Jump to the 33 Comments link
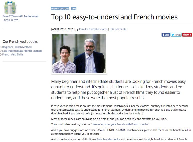The image size is (193, 142). (118, 29)
